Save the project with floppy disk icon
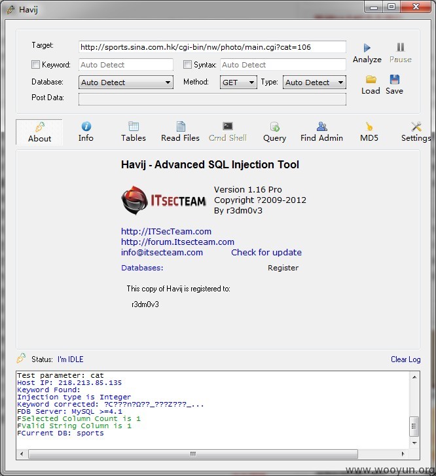 [394, 79]
